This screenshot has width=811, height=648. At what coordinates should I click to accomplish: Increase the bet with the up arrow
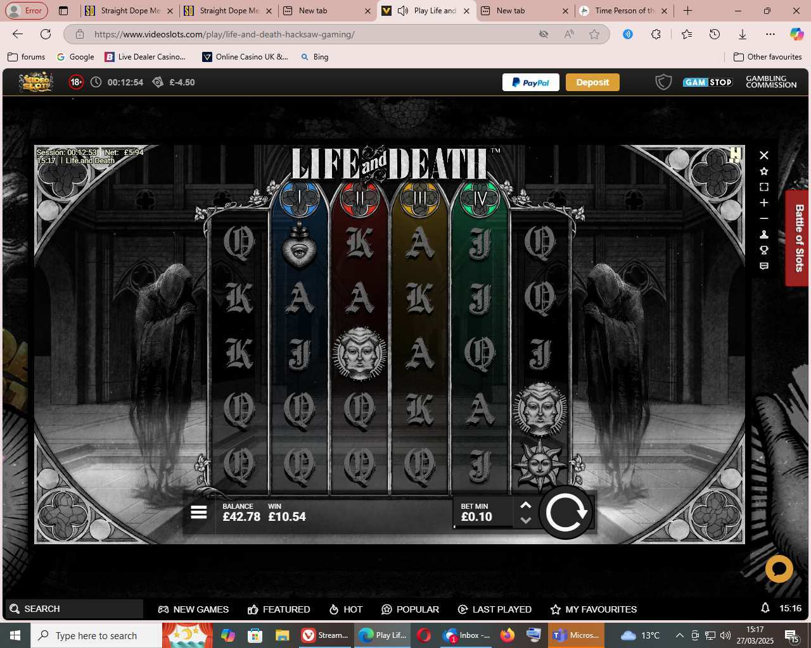click(525, 505)
